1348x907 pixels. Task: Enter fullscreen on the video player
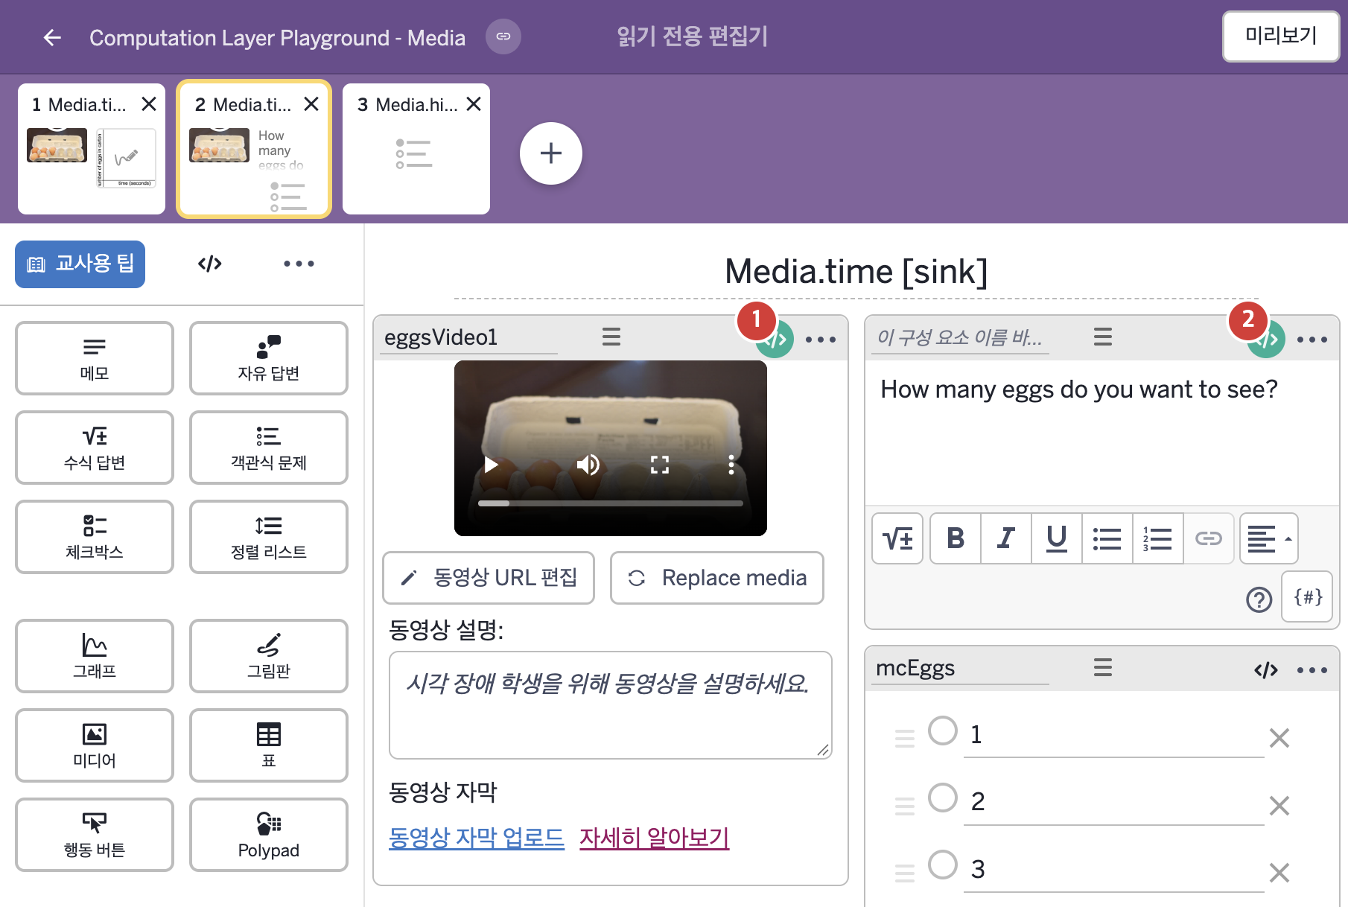[x=660, y=465]
